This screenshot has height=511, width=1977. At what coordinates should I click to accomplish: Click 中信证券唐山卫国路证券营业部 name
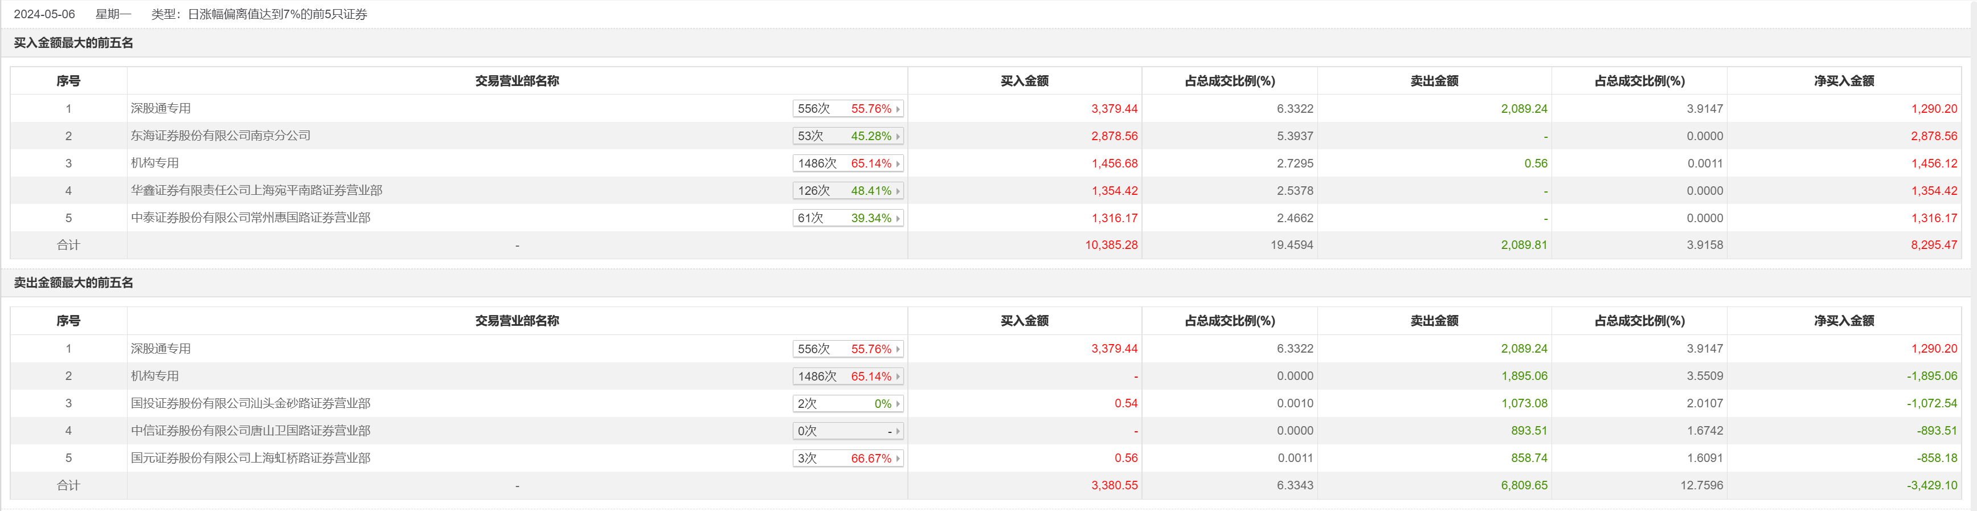[x=250, y=431]
